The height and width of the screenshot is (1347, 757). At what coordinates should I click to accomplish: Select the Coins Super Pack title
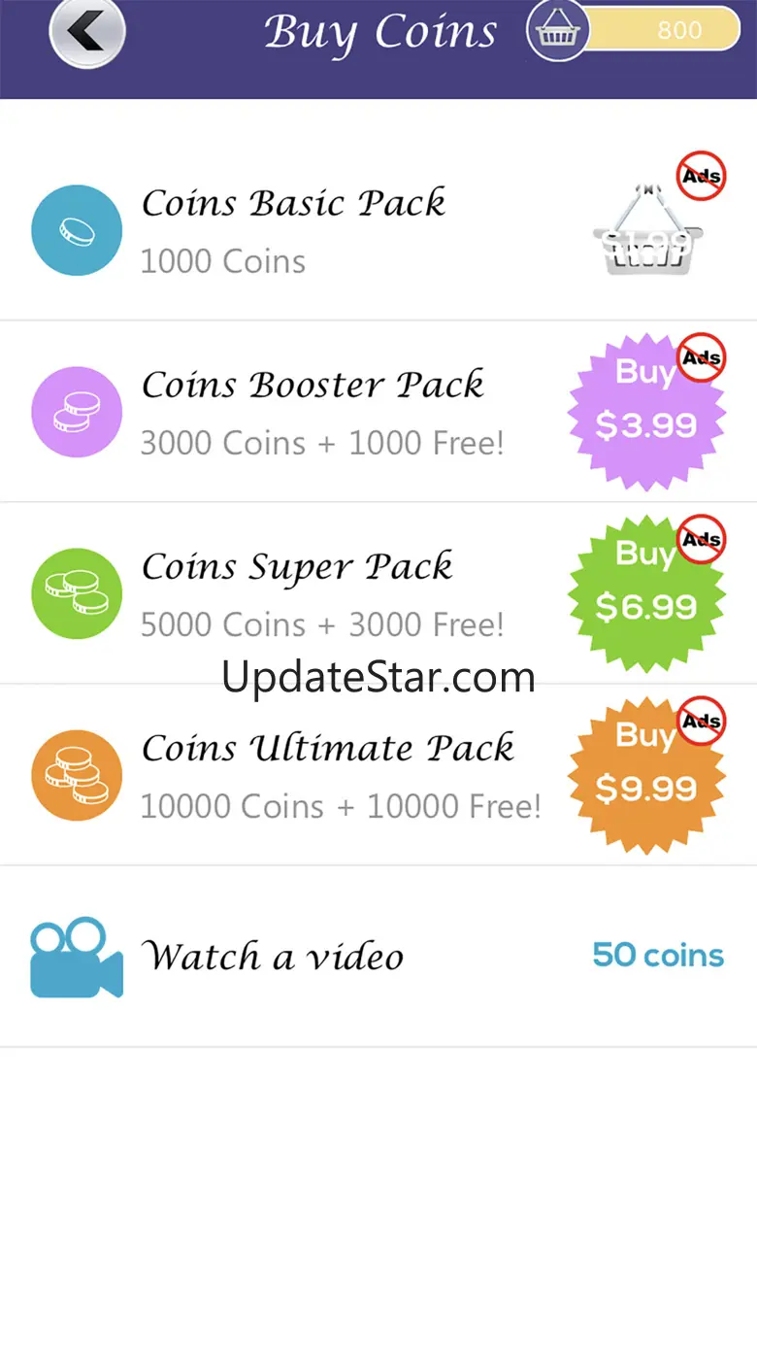click(x=297, y=567)
